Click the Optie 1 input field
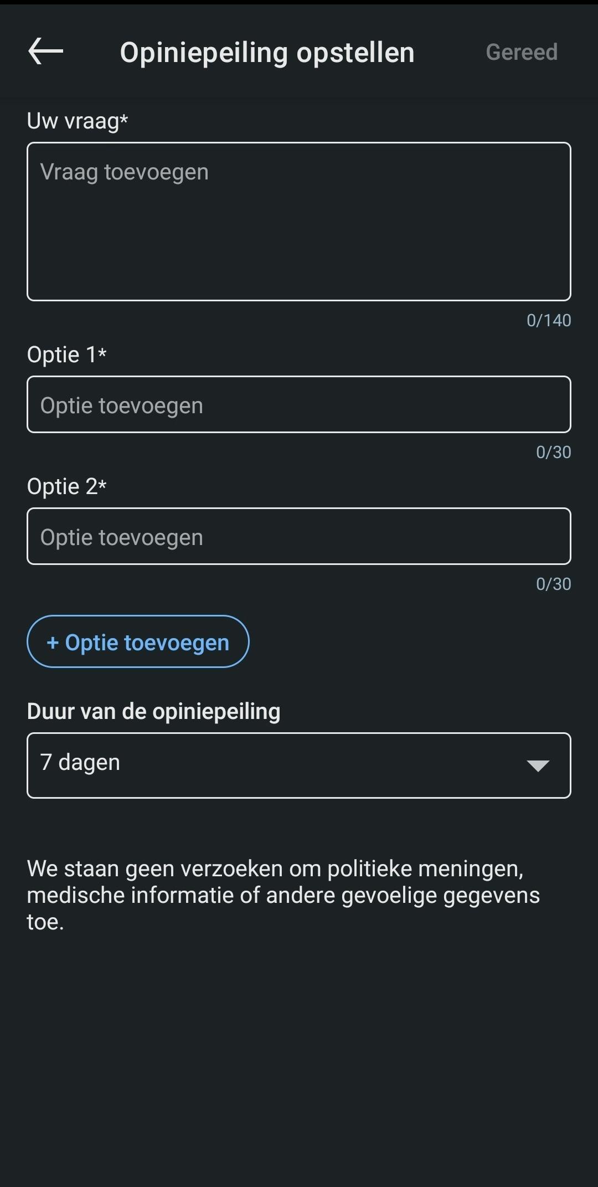 299,405
